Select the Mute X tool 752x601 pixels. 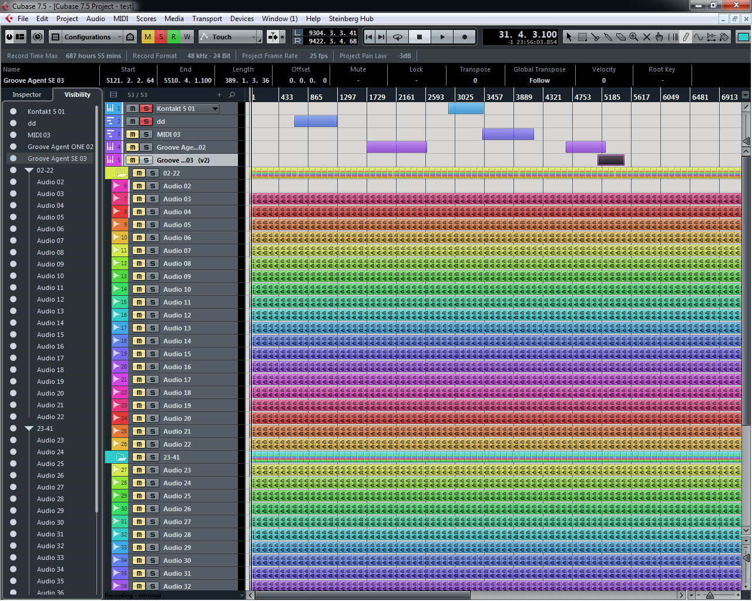pyautogui.click(x=647, y=37)
